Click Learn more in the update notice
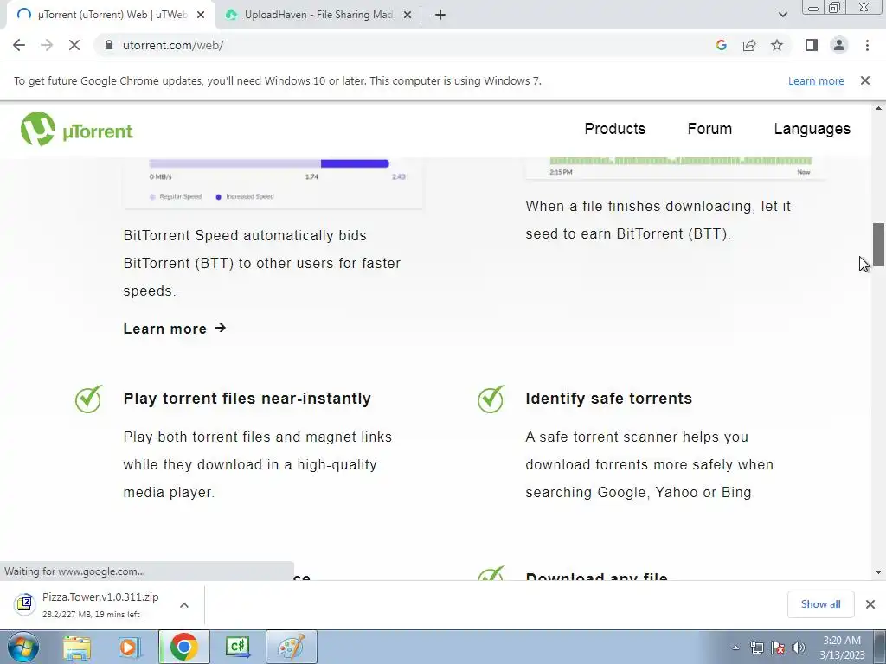 click(816, 80)
